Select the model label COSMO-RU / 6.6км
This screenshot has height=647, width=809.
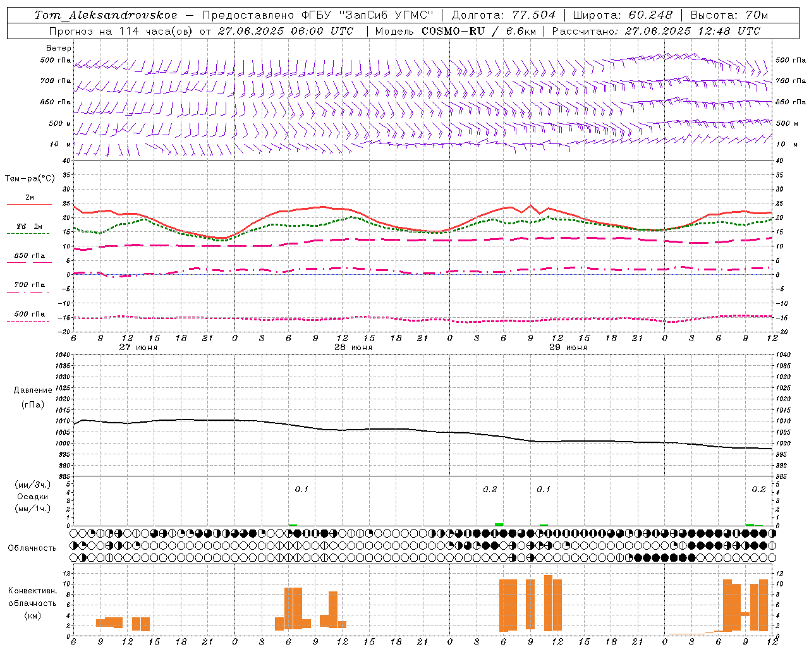click(478, 31)
